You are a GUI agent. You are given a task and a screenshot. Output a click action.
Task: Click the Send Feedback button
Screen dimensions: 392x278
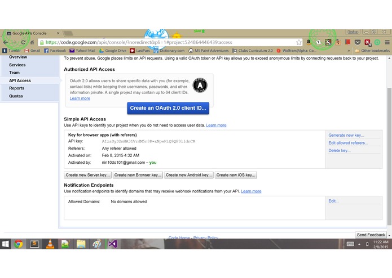371,235
